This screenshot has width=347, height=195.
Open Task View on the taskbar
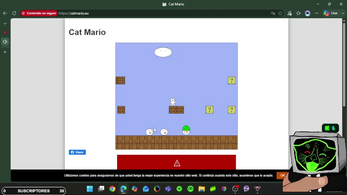tap(101, 189)
